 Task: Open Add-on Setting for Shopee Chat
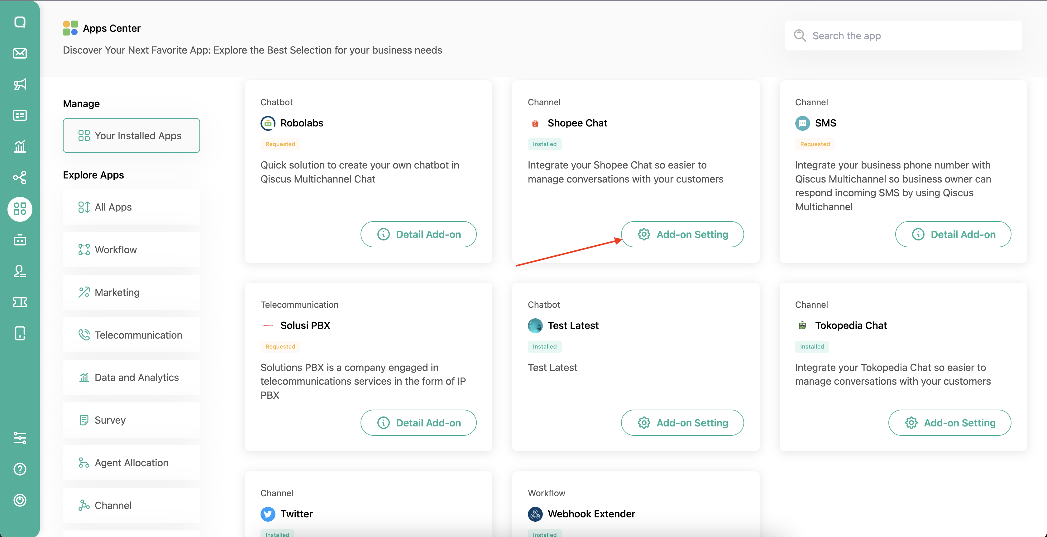[682, 234]
